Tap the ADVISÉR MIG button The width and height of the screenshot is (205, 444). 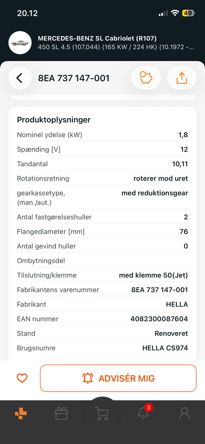(118, 378)
